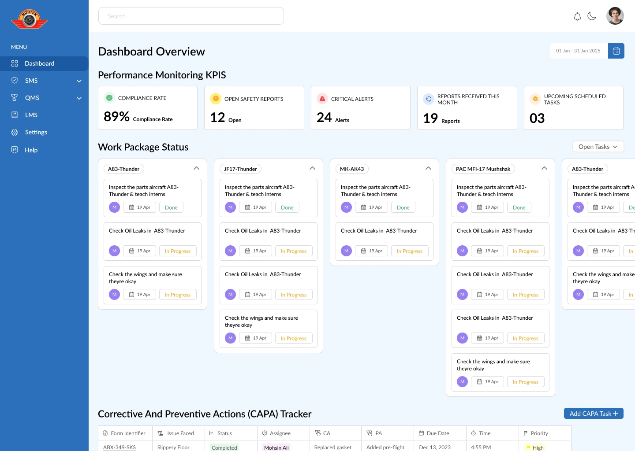Click the user profile avatar
Screen dimensions: 635x451
(x=615, y=16)
